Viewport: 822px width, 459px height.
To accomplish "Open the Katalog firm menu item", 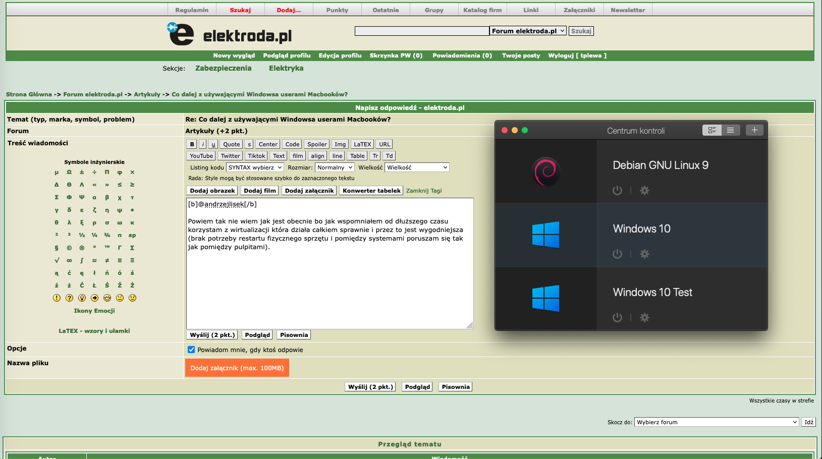I will 482,10.
